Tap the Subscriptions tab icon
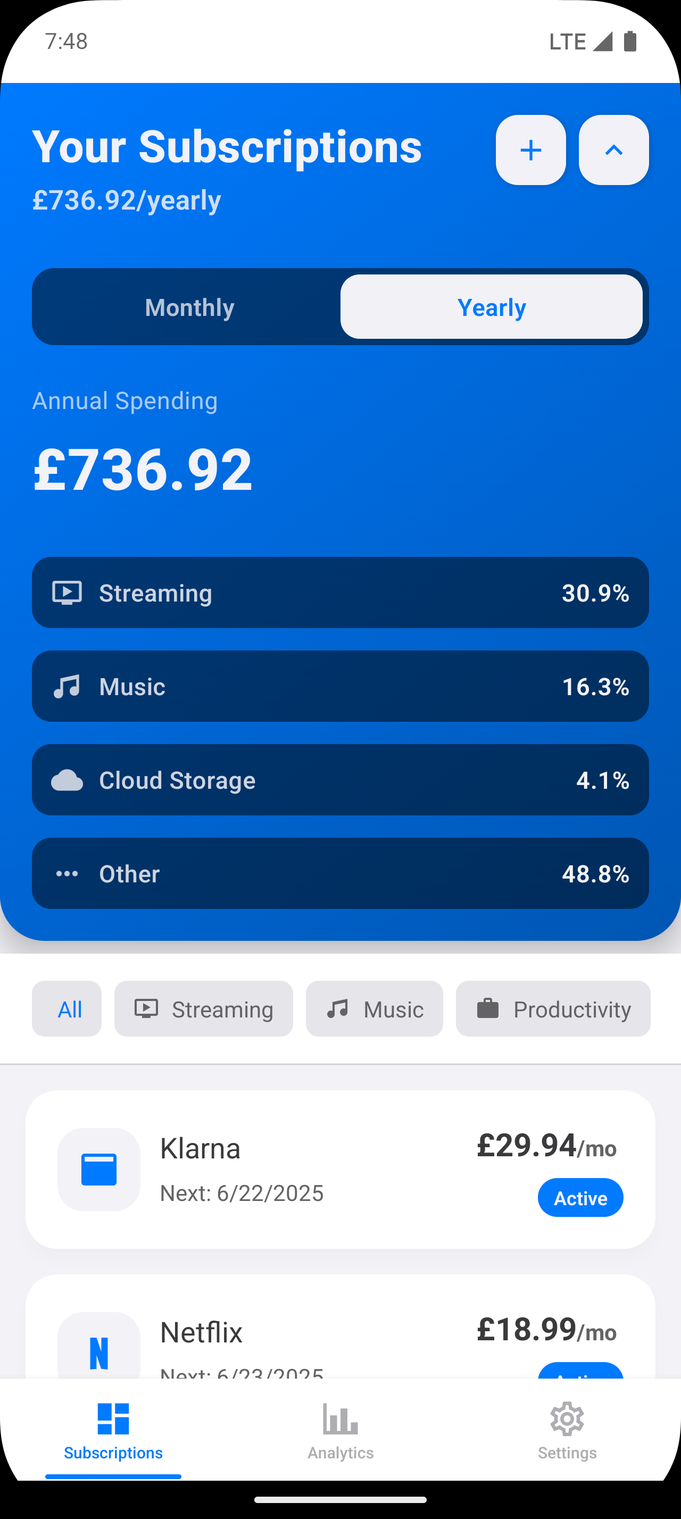Image resolution: width=681 pixels, height=1519 pixels. click(x=113, y=1419)
